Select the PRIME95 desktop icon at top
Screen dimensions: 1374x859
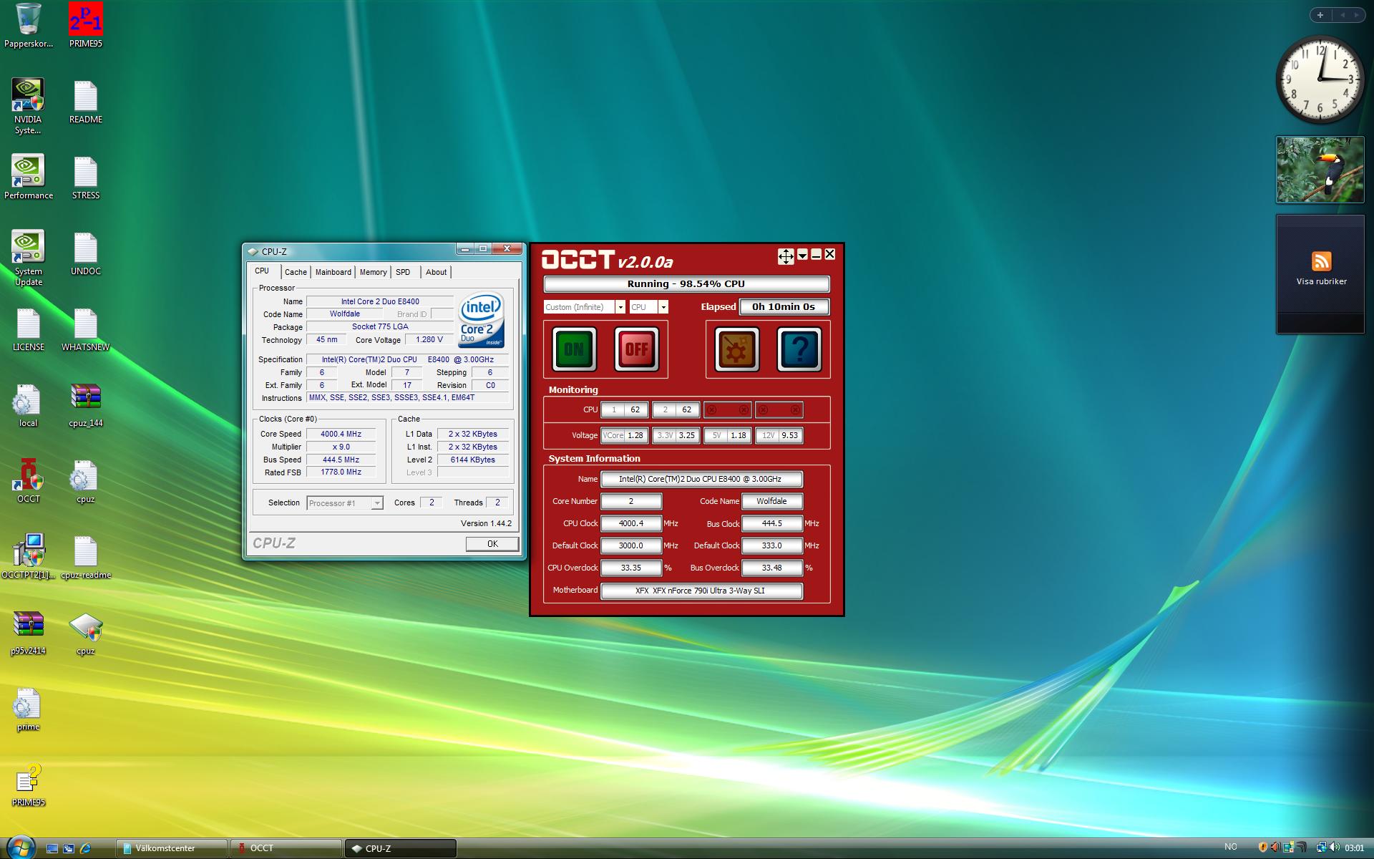click(85, 26)
